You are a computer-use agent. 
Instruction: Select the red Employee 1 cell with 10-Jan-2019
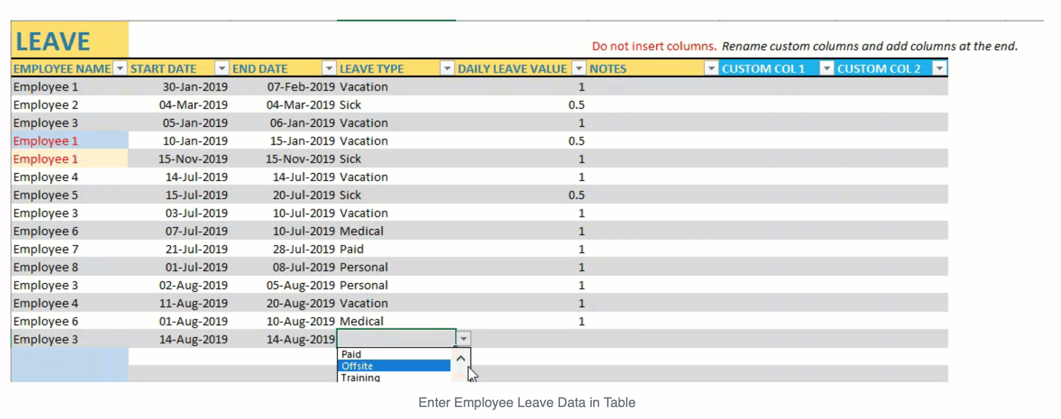(70, 141)
